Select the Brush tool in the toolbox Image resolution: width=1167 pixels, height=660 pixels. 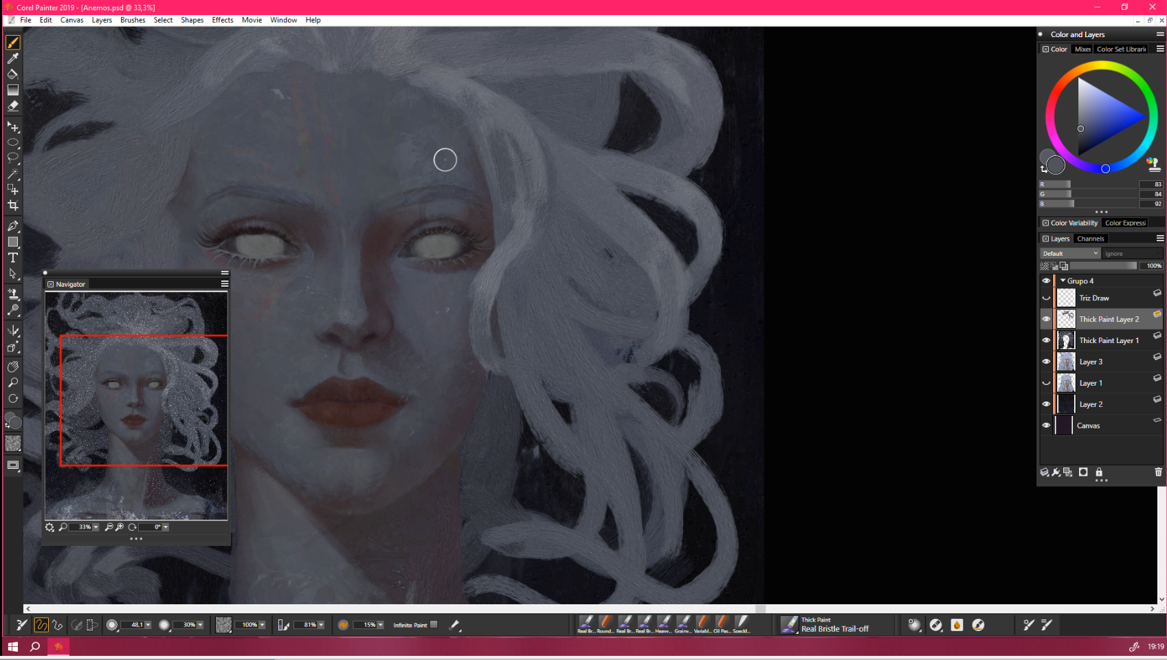tap(13, 43)
